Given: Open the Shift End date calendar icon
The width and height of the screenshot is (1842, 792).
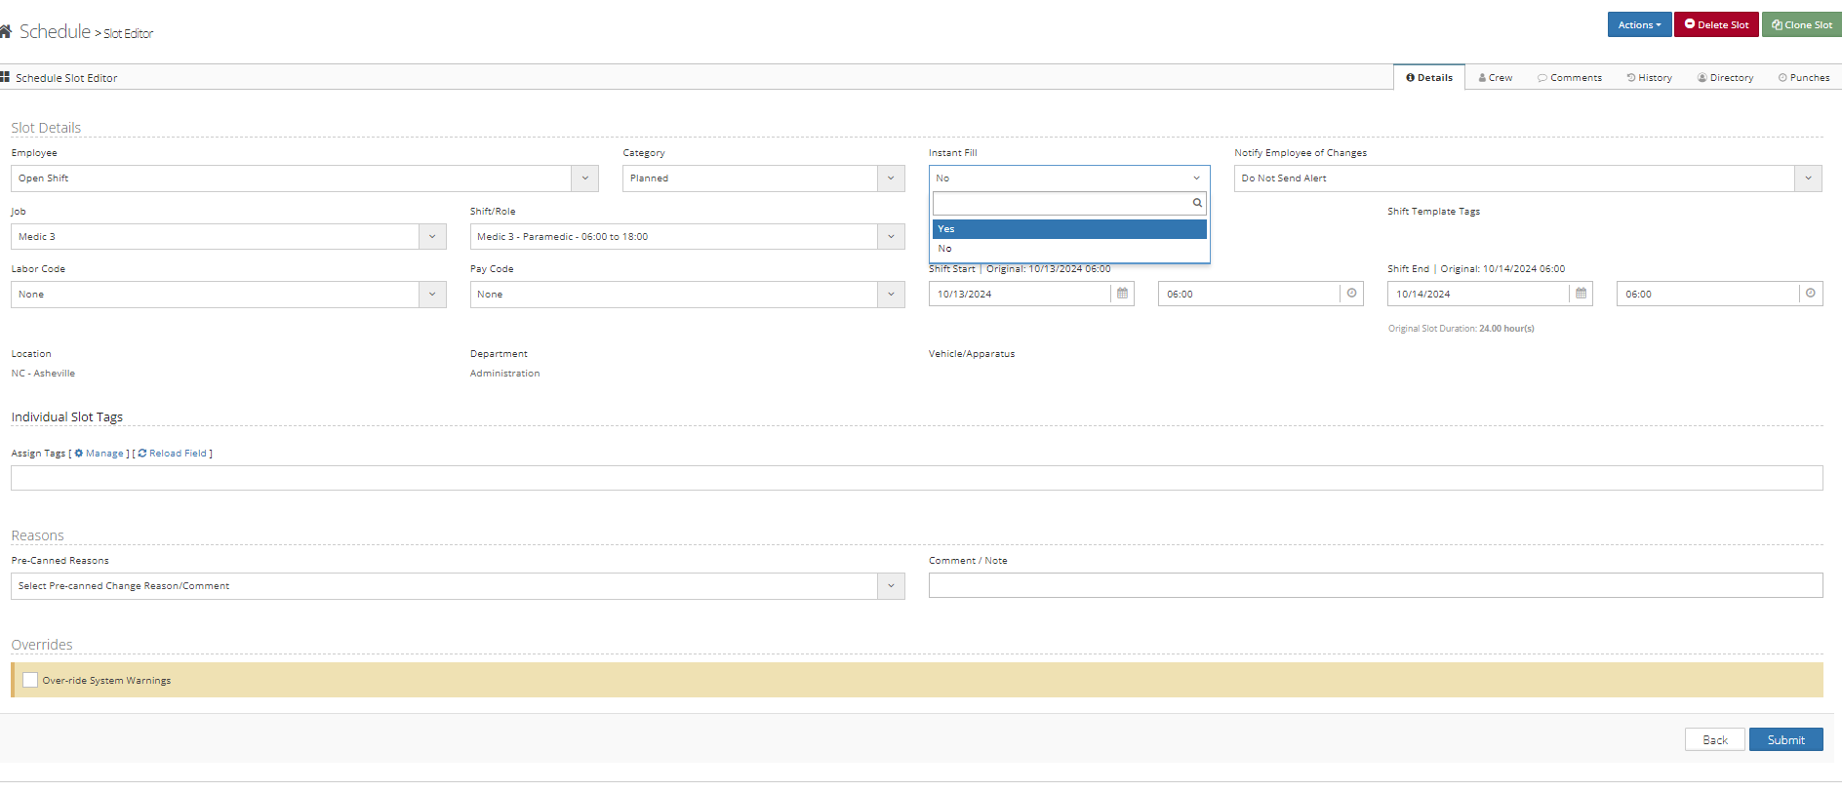Looking at the screenshot, I should (1581, 294).
